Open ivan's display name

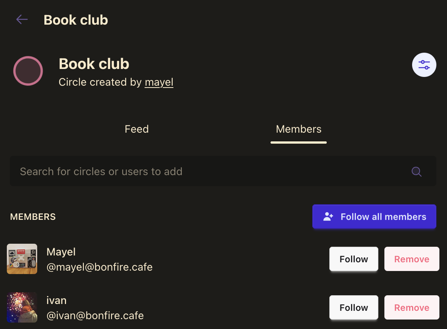pyautogui.click(x=57, y=301)
